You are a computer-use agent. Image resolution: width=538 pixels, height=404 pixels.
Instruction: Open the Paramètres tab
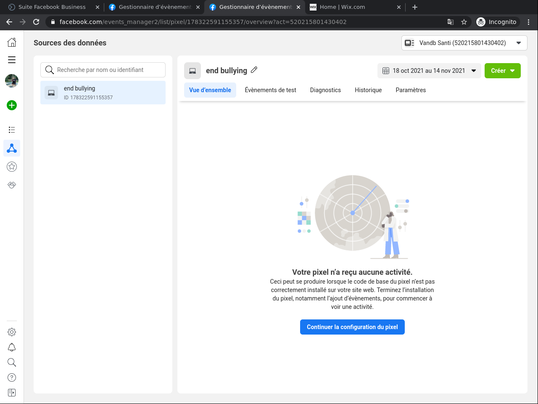tap(411, 90)
